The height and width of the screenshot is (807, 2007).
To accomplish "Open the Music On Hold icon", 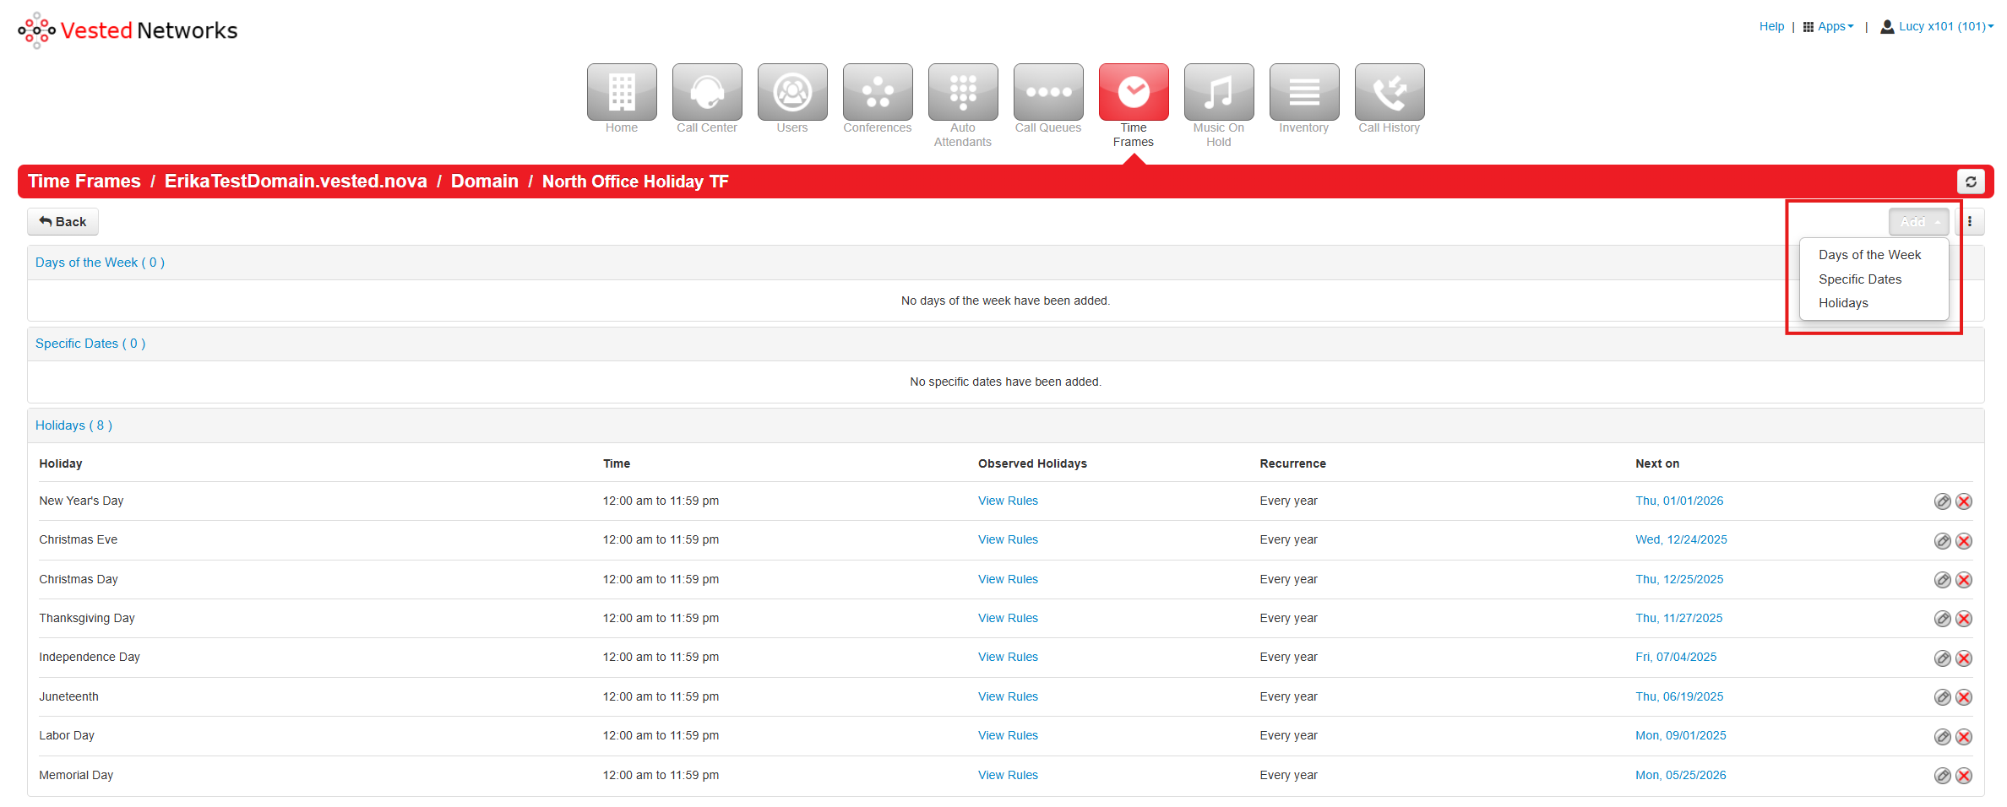I will [x=1218, y=93].
